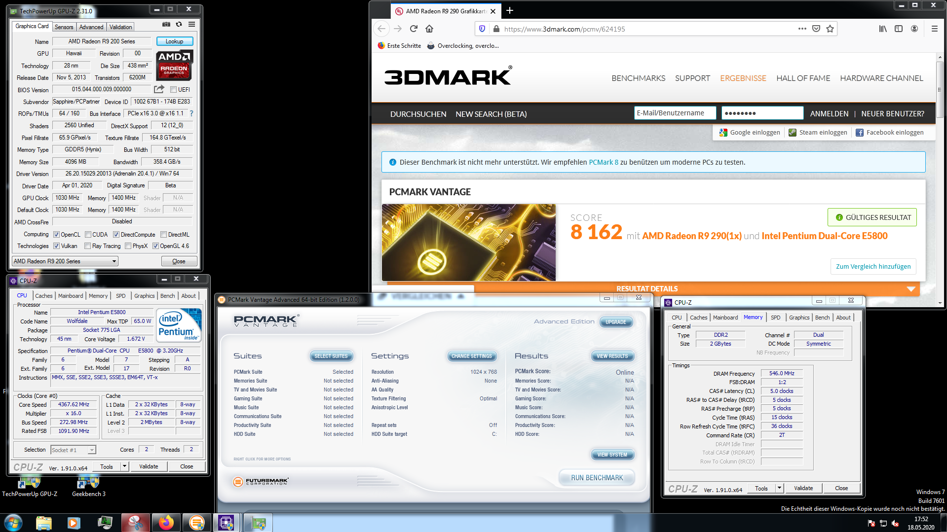This screenshot has height=532, width=947.
Task: Click the AMD Radeon logo in GPU-Z
Action: tap(175, 65)
